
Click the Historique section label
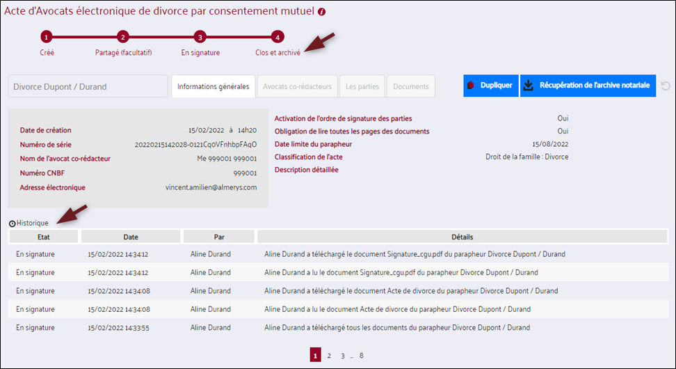(x=32, y=223)
